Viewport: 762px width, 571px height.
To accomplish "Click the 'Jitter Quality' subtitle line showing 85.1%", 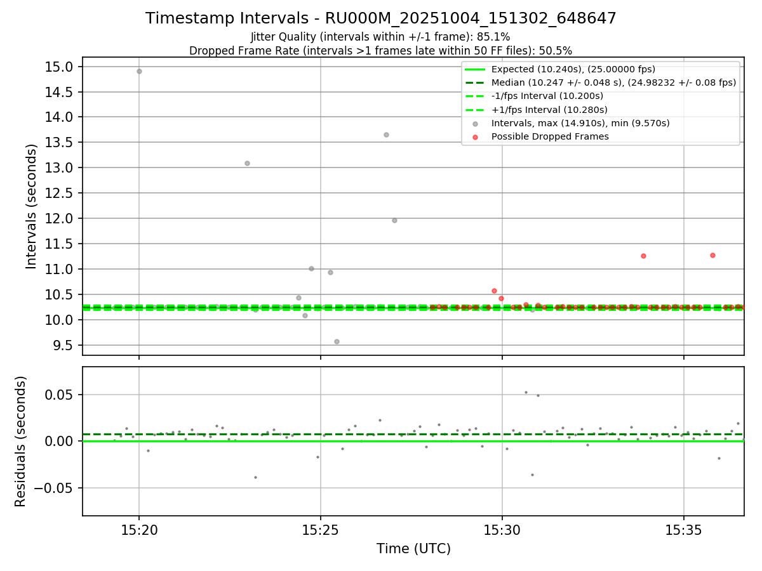I will pyautogui.click(x=380, y=37).
